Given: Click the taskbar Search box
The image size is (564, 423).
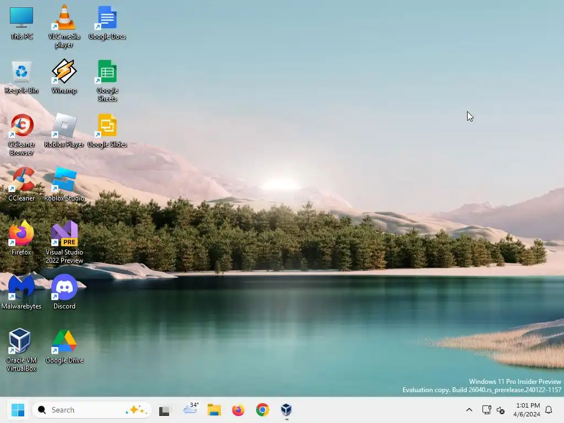Looking at the screenshot, I should (92, 410).
